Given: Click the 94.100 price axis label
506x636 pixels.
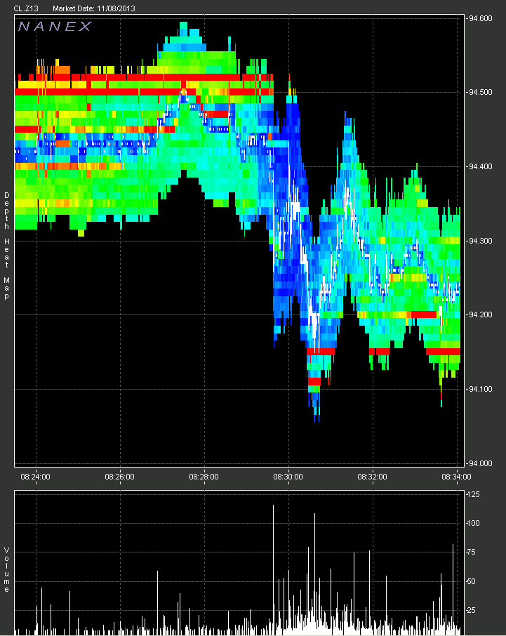Looking at the screenshot, I should pyautogui.click(x=480, y=389).
